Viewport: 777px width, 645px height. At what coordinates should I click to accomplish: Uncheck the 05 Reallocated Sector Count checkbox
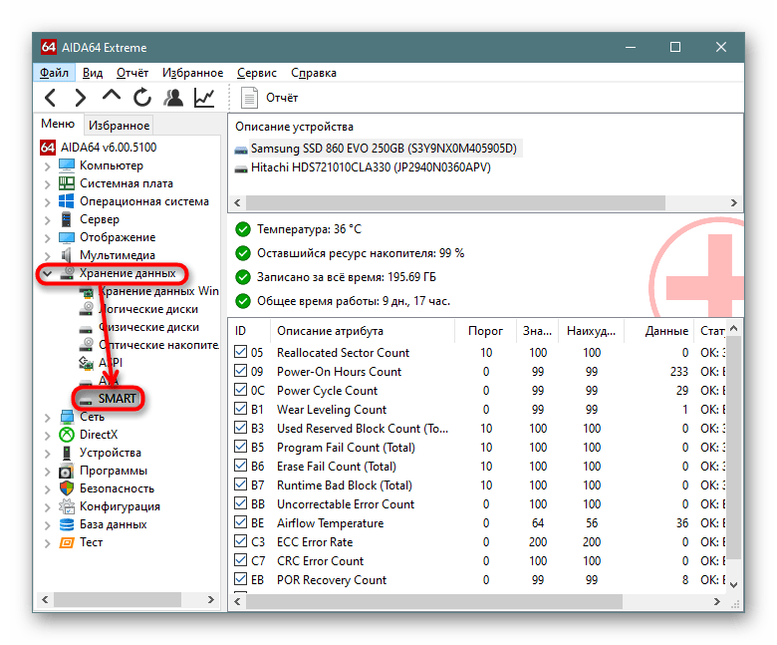[x=240, y=352]
